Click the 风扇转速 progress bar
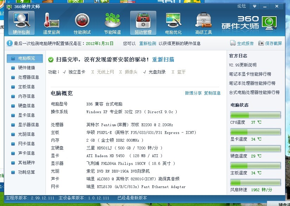Viewport: 290px width, 206px height. pos(256,182)
